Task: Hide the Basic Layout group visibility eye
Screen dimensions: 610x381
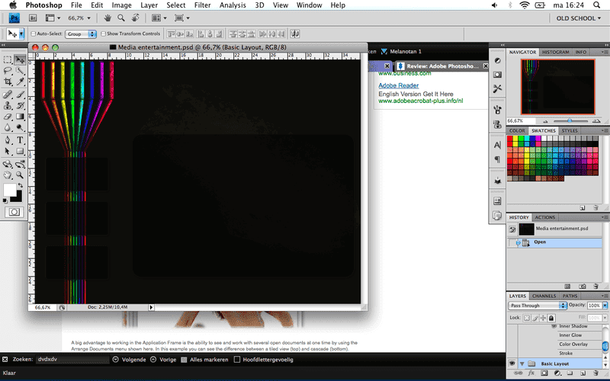Action: [512, 363]
